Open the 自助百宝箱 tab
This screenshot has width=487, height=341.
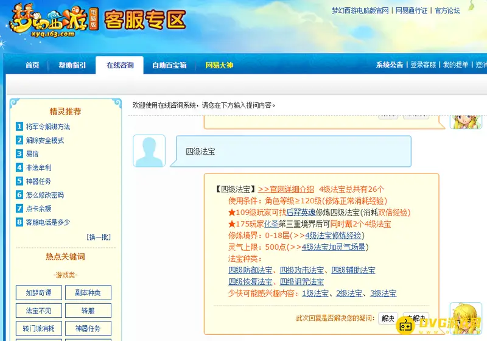[169, 65]
